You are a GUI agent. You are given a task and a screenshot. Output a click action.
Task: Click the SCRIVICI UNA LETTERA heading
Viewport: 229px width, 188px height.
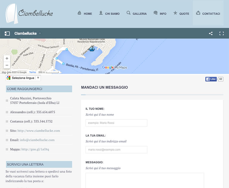point(39,164)
